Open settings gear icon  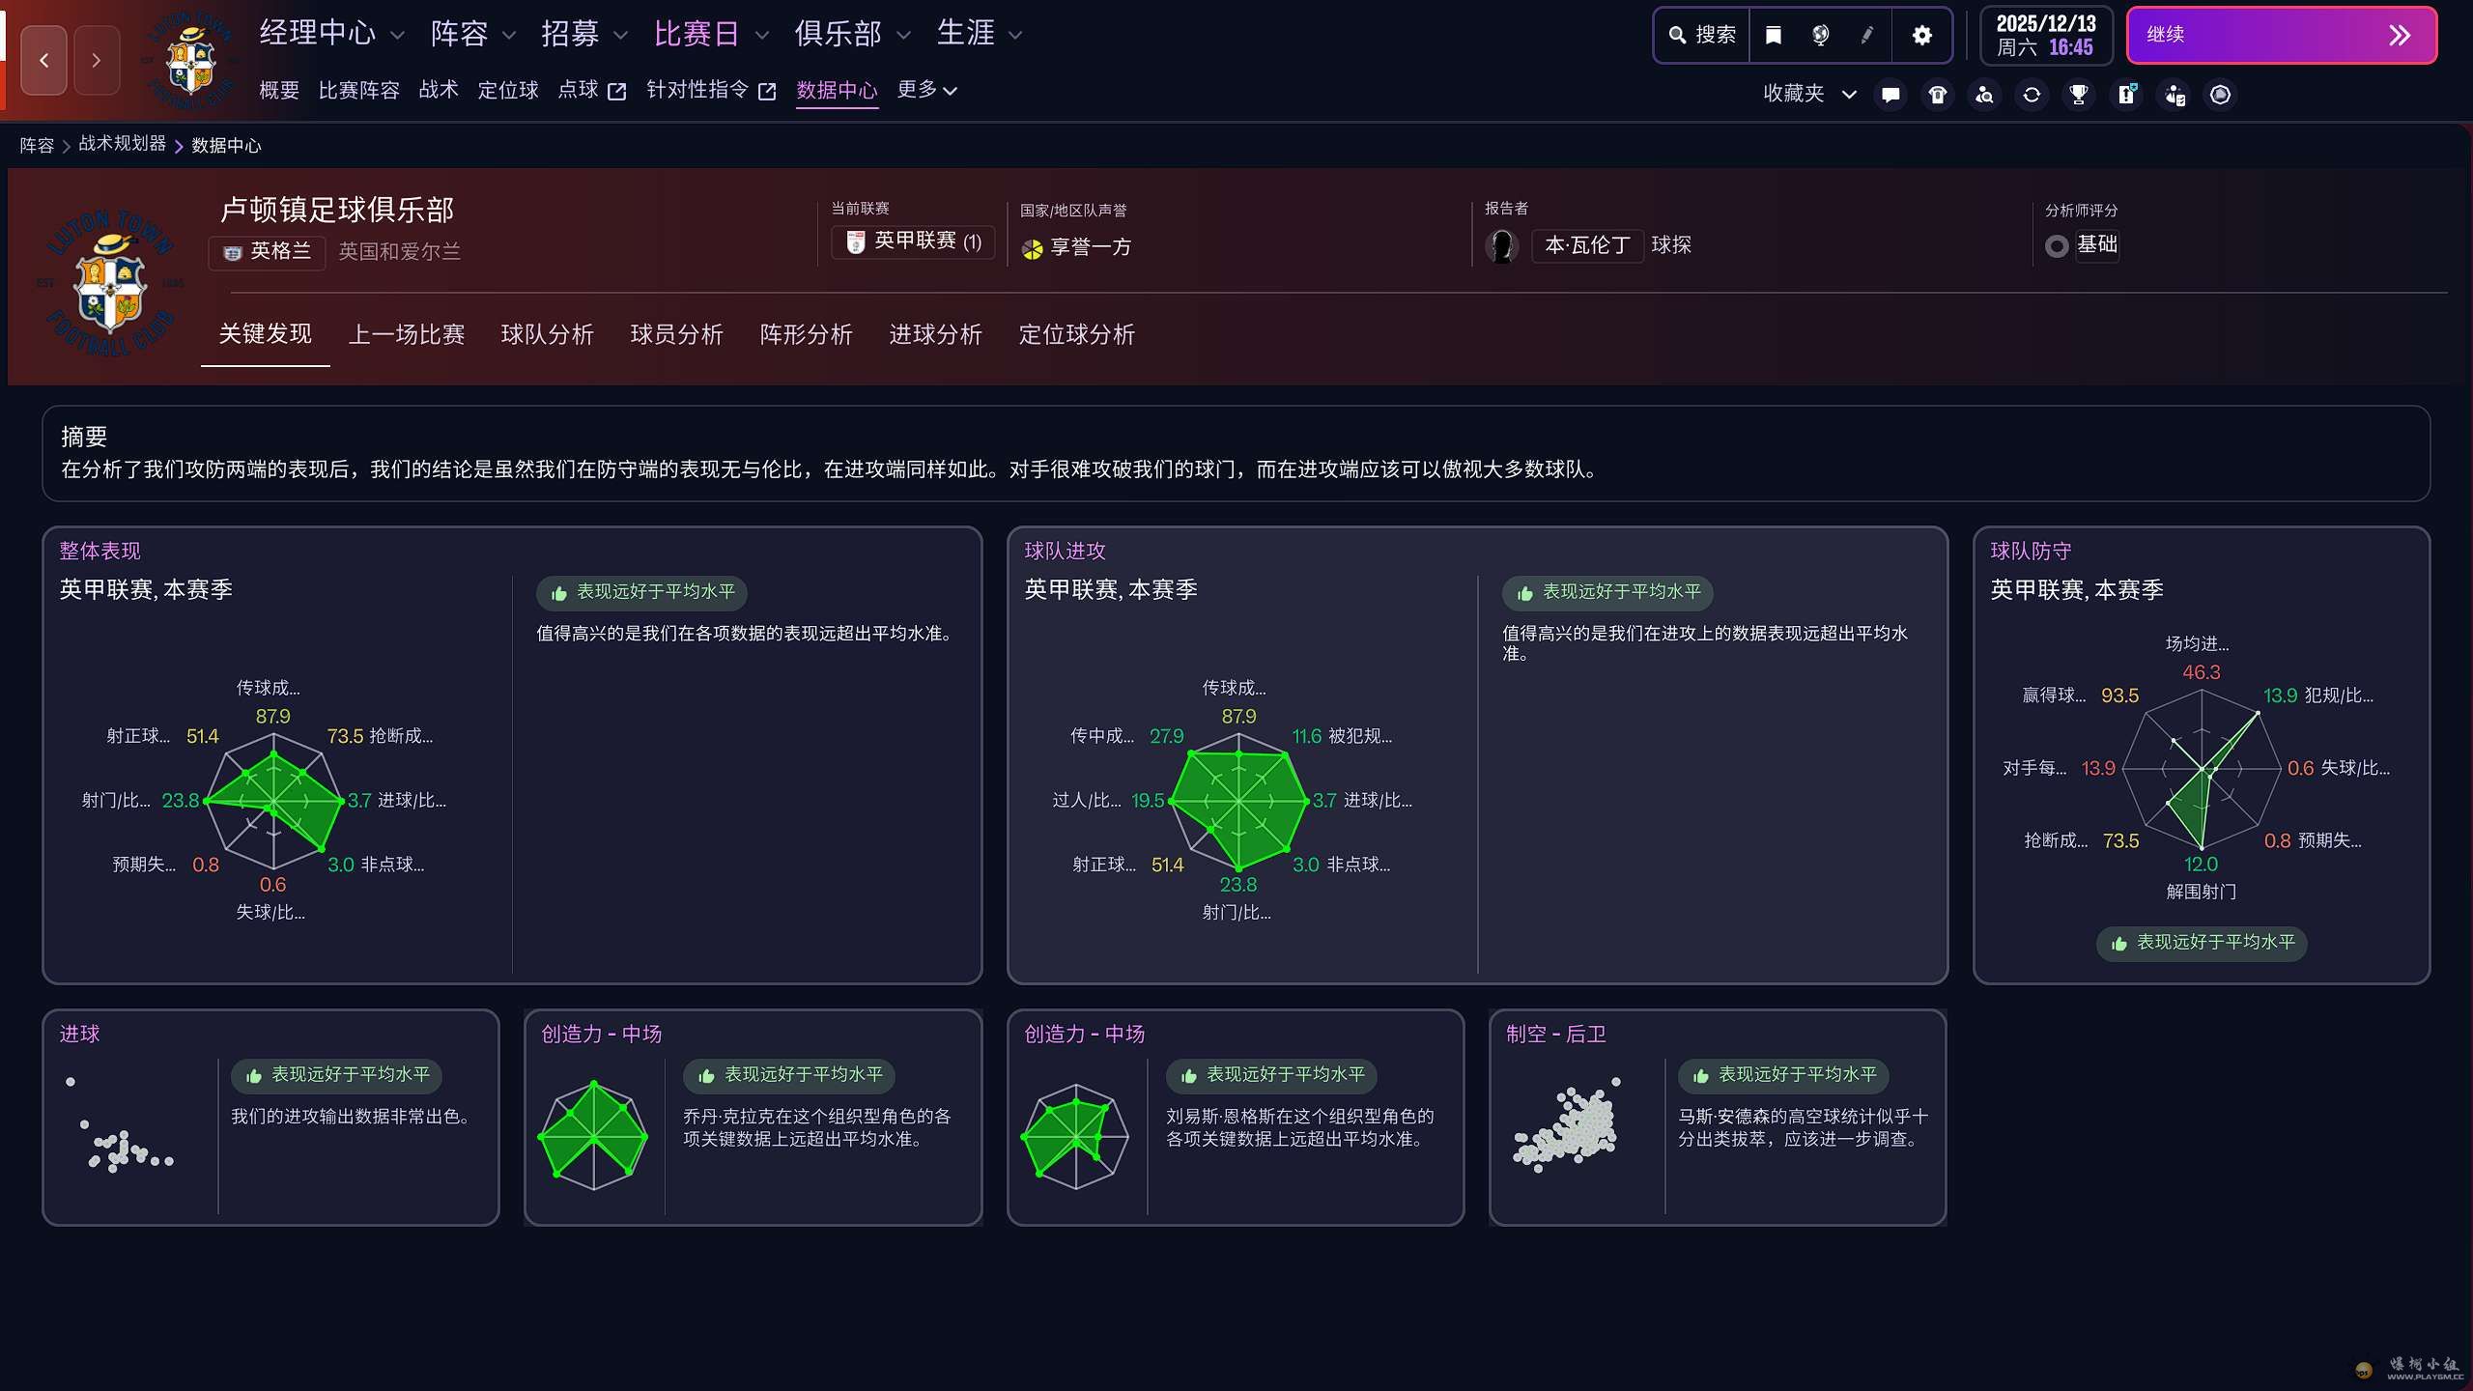click(1922, 36)
